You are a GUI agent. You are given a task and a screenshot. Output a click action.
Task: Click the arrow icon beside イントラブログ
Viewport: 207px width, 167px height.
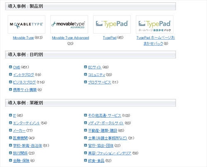pos(10,74)
